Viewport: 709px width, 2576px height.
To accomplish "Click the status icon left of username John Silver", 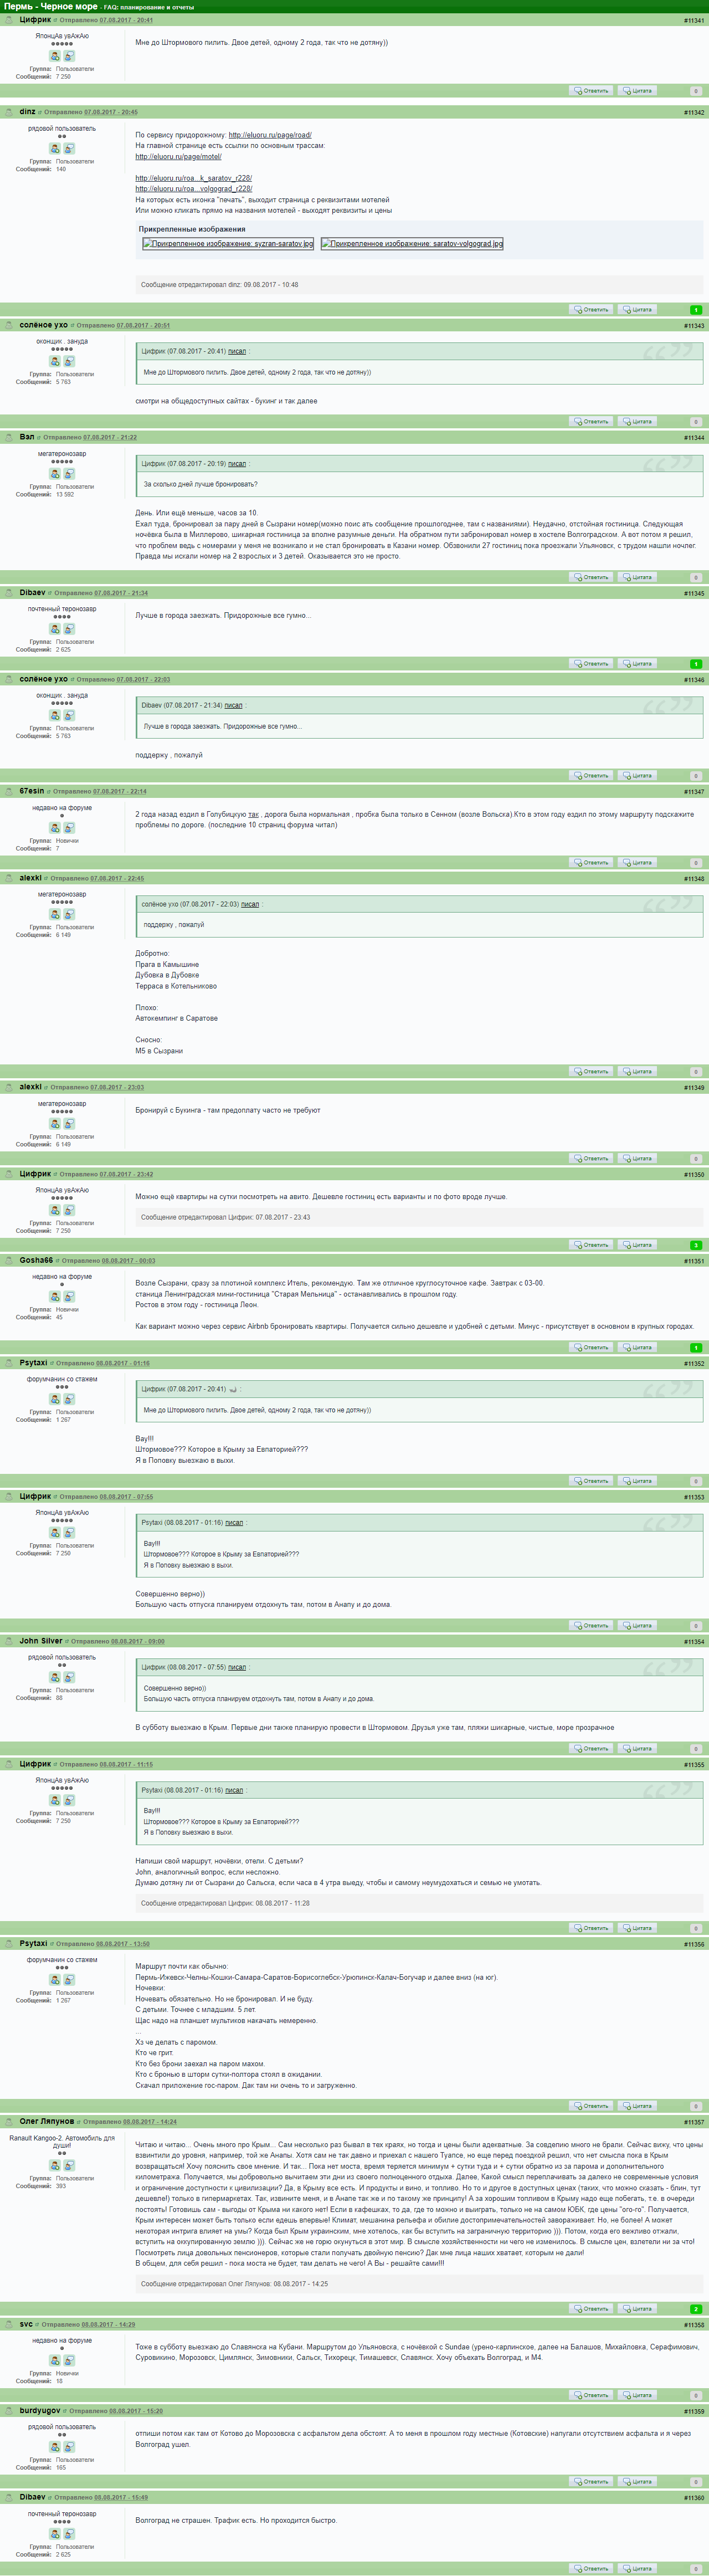I will click(9, 1641).
